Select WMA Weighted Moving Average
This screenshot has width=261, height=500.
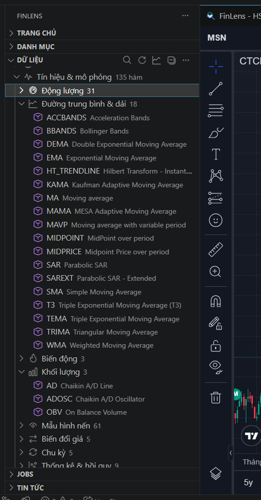(x=102, y=345)
